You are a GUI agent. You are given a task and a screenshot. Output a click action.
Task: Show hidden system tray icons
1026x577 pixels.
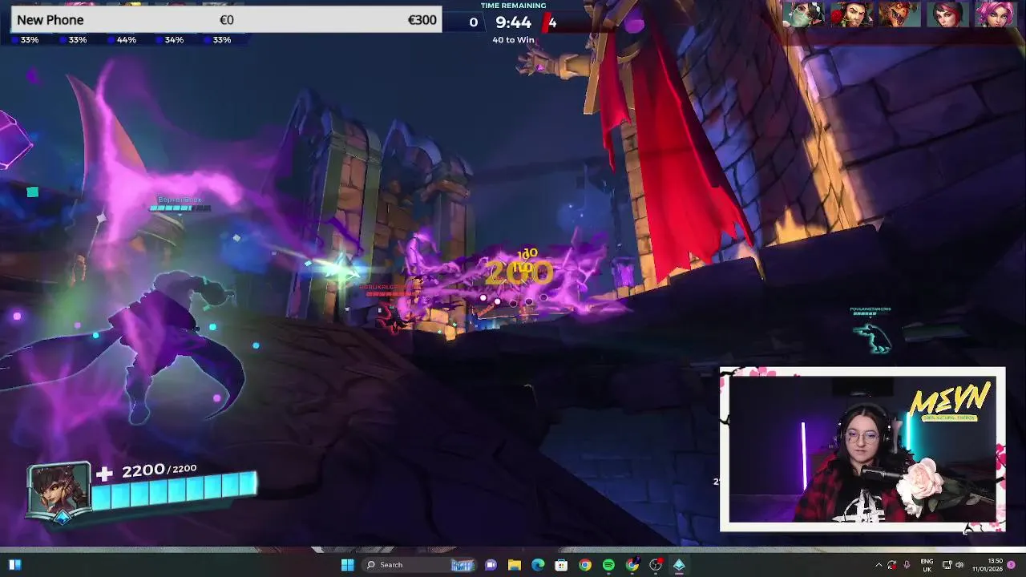(x=879, y=565)
